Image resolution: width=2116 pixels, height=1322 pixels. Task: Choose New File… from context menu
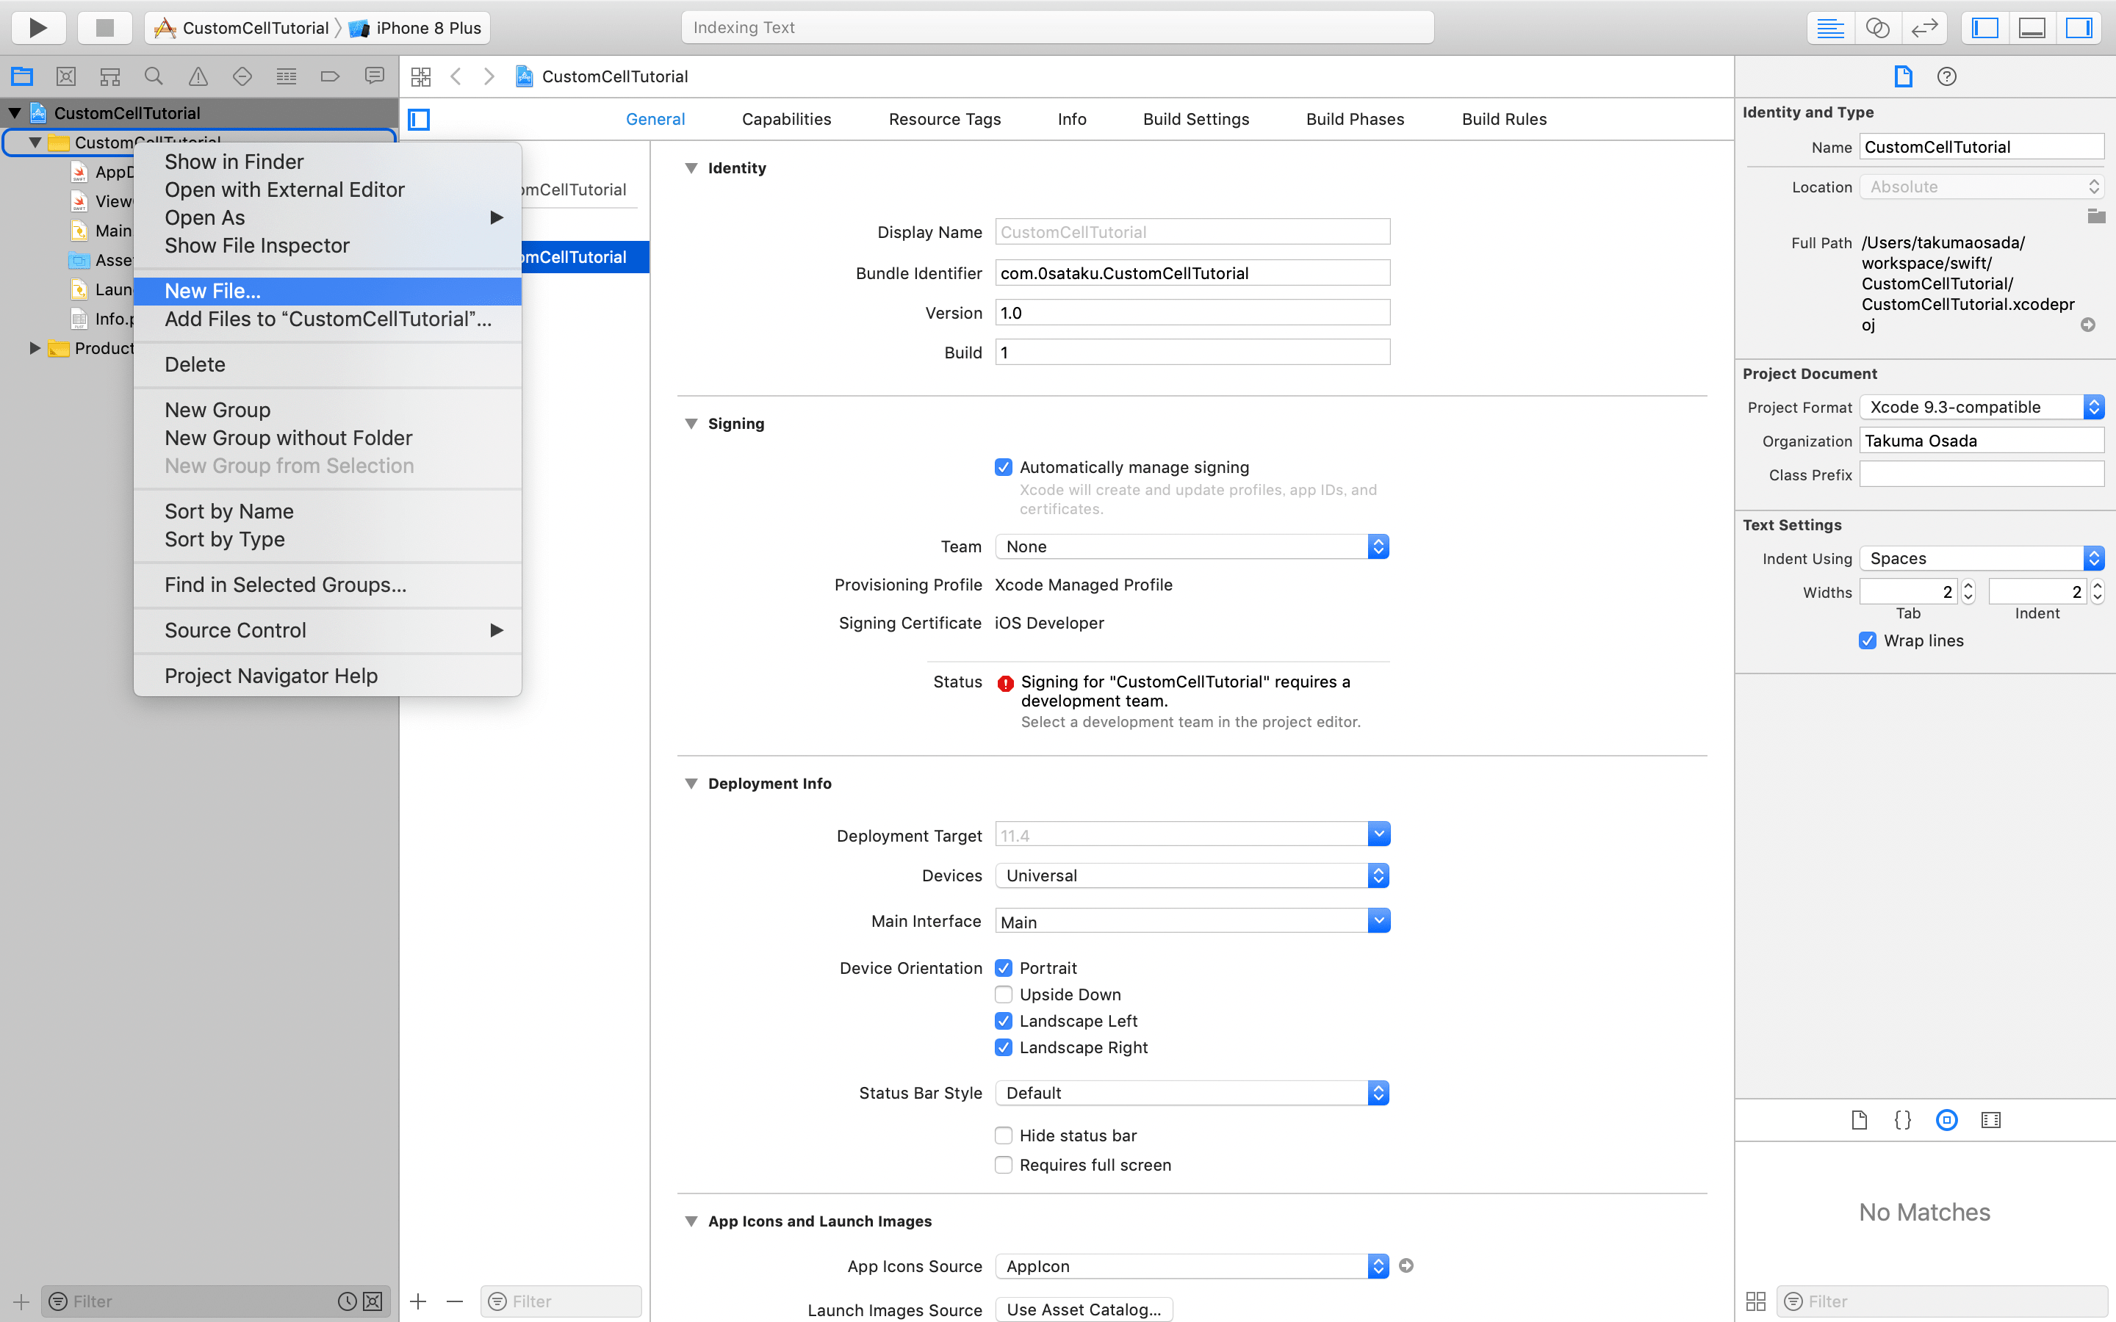pos(212,291)
